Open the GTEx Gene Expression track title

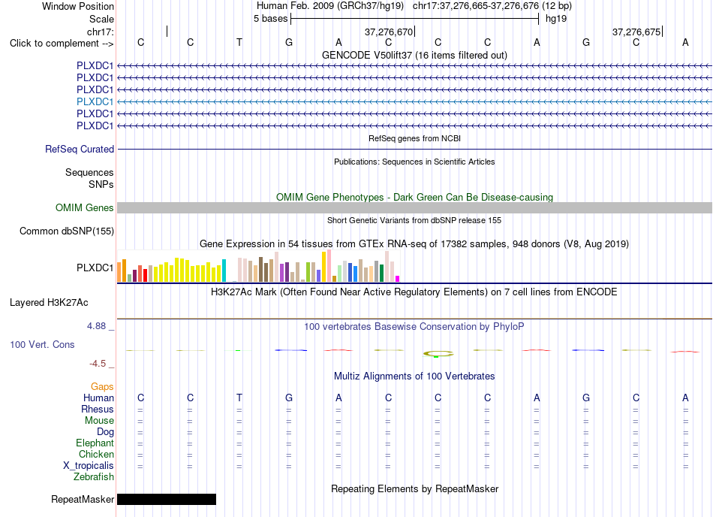pyautogui.click(x=414, y=244)
